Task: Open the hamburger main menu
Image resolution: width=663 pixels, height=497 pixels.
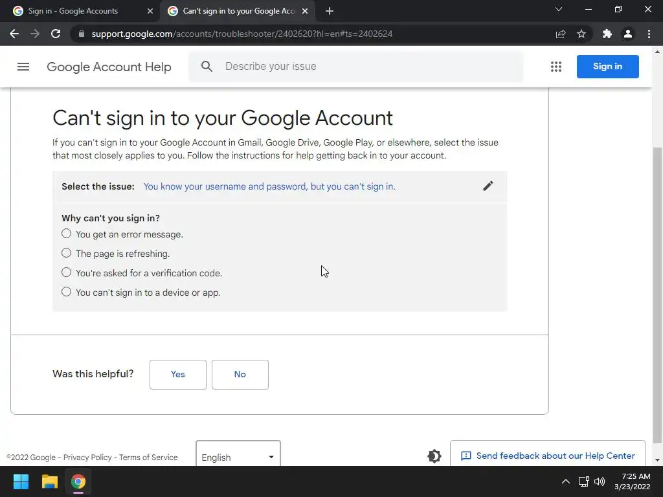Action: [x=23, y=67]
